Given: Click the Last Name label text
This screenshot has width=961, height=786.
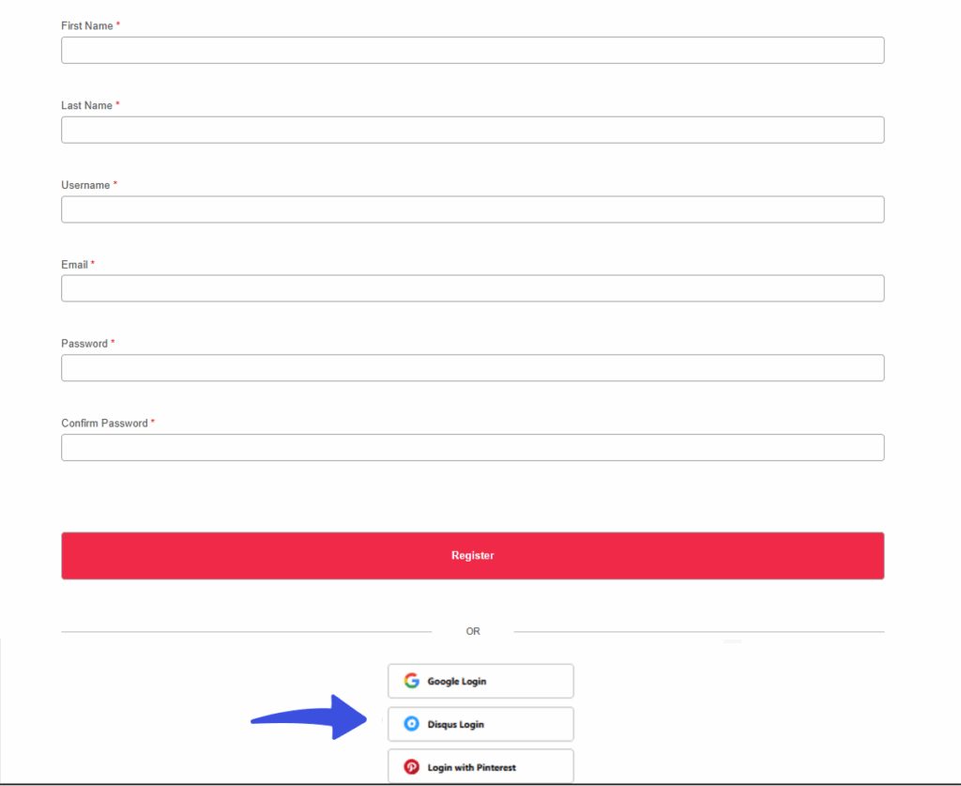Looking at the screenshot, I should click(x=86, y=105).
